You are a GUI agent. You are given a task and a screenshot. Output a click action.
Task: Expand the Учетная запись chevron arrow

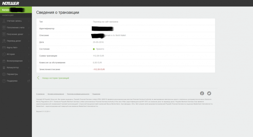(x=29, y=21)
